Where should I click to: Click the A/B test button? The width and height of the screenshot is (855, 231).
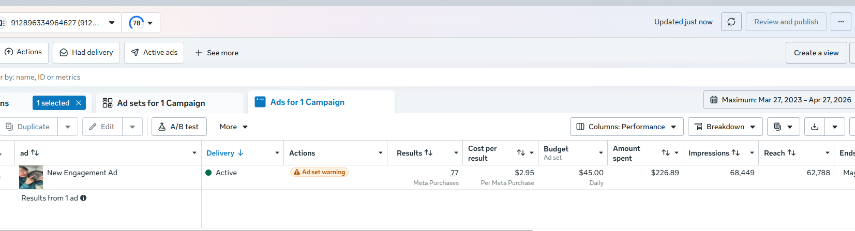coord(179,127)
